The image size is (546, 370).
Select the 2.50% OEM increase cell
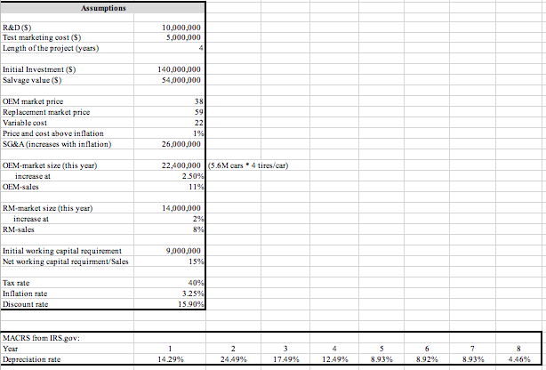(x=170, y=176)
